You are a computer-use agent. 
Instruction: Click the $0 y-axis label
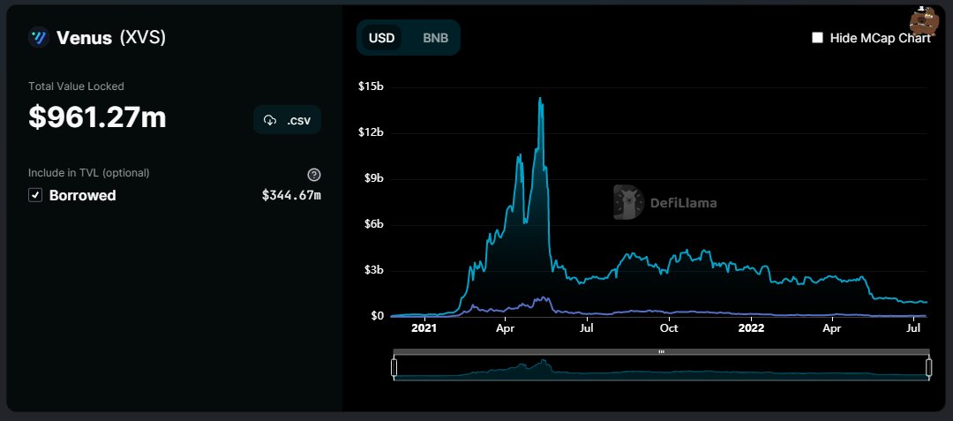click(376, 316)
